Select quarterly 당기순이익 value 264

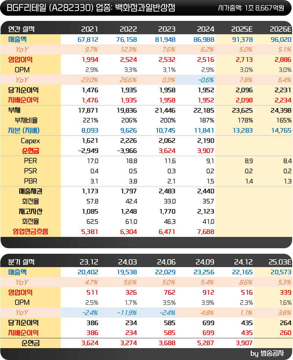click(x=285, y=323)
